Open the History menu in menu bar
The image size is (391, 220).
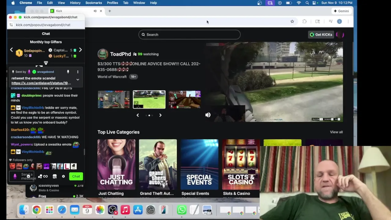click(x=75, y=3)
